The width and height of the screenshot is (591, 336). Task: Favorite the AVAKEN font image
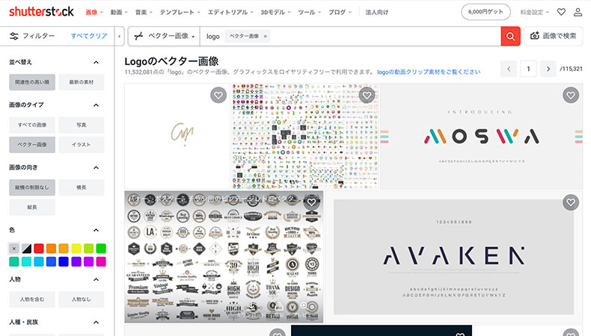click(x=571, y=202)
